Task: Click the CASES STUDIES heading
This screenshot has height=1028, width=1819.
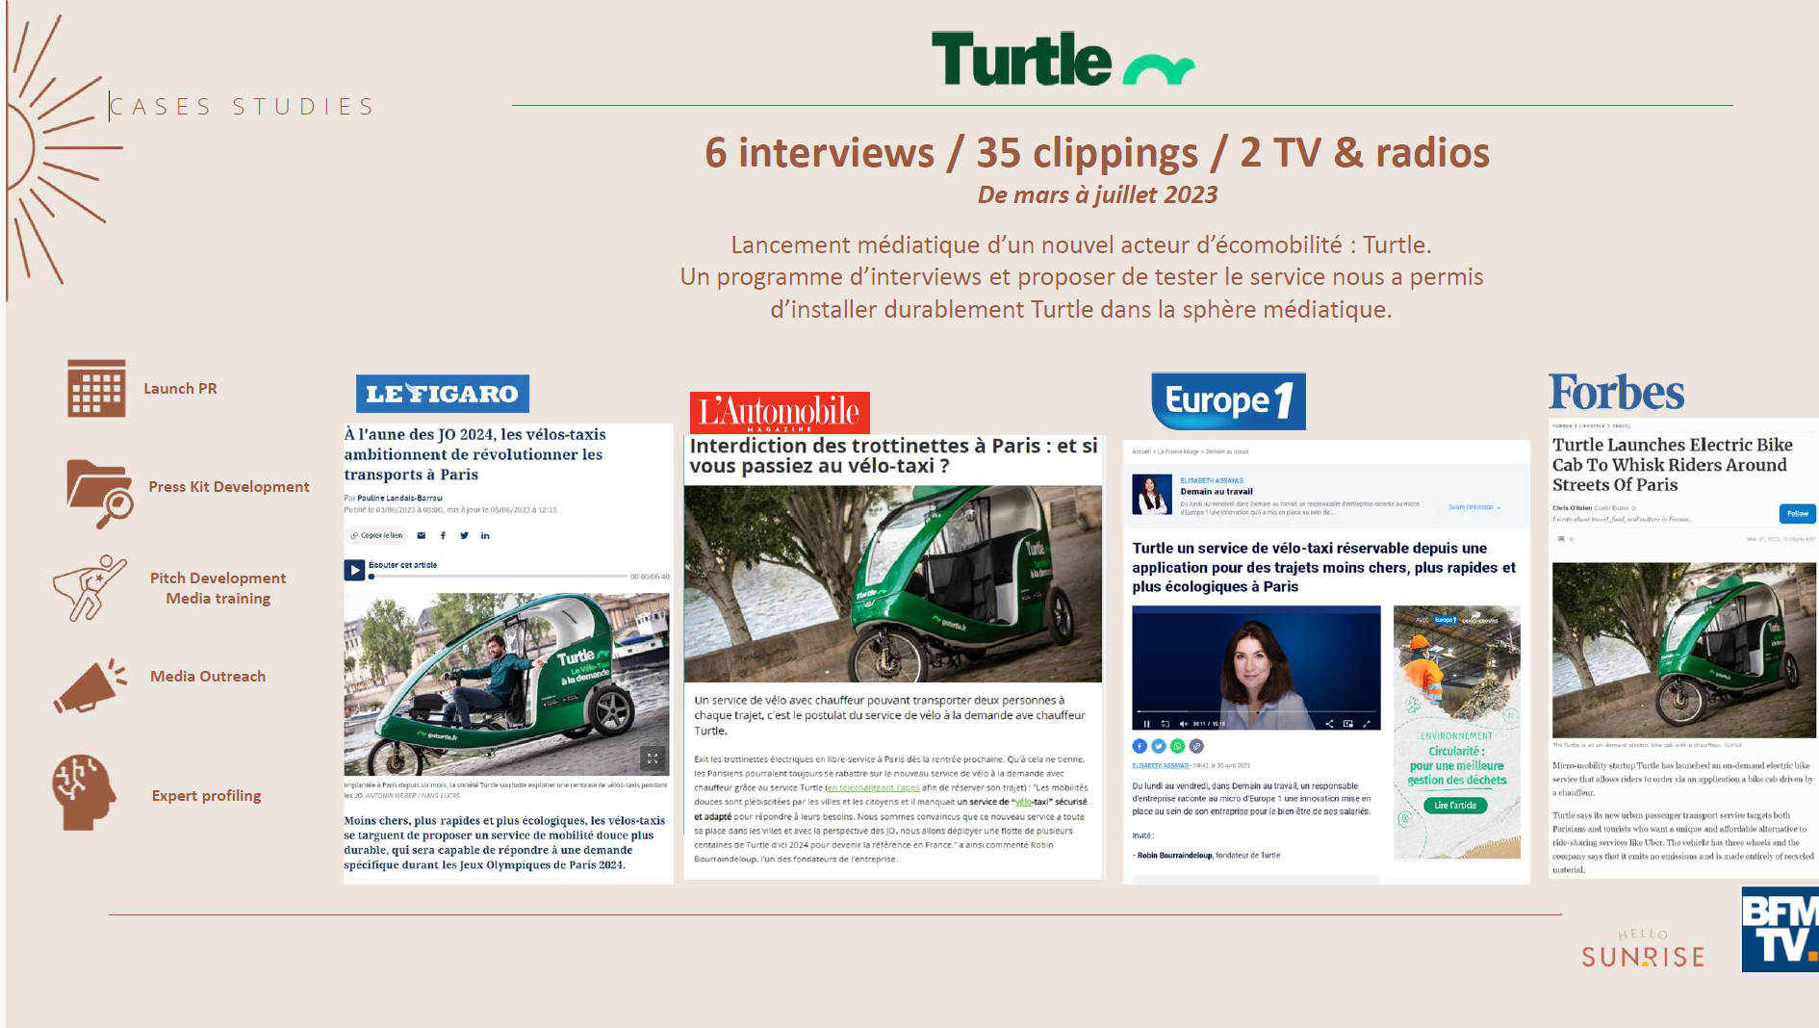Action: (x=243, y=106)
